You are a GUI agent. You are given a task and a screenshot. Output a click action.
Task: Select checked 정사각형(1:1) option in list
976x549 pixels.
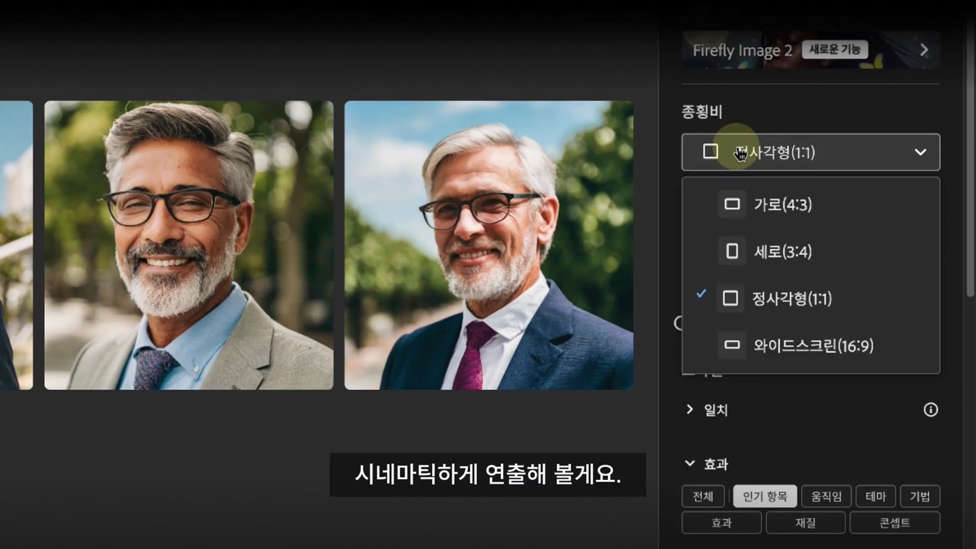click(x=810, y=298)
